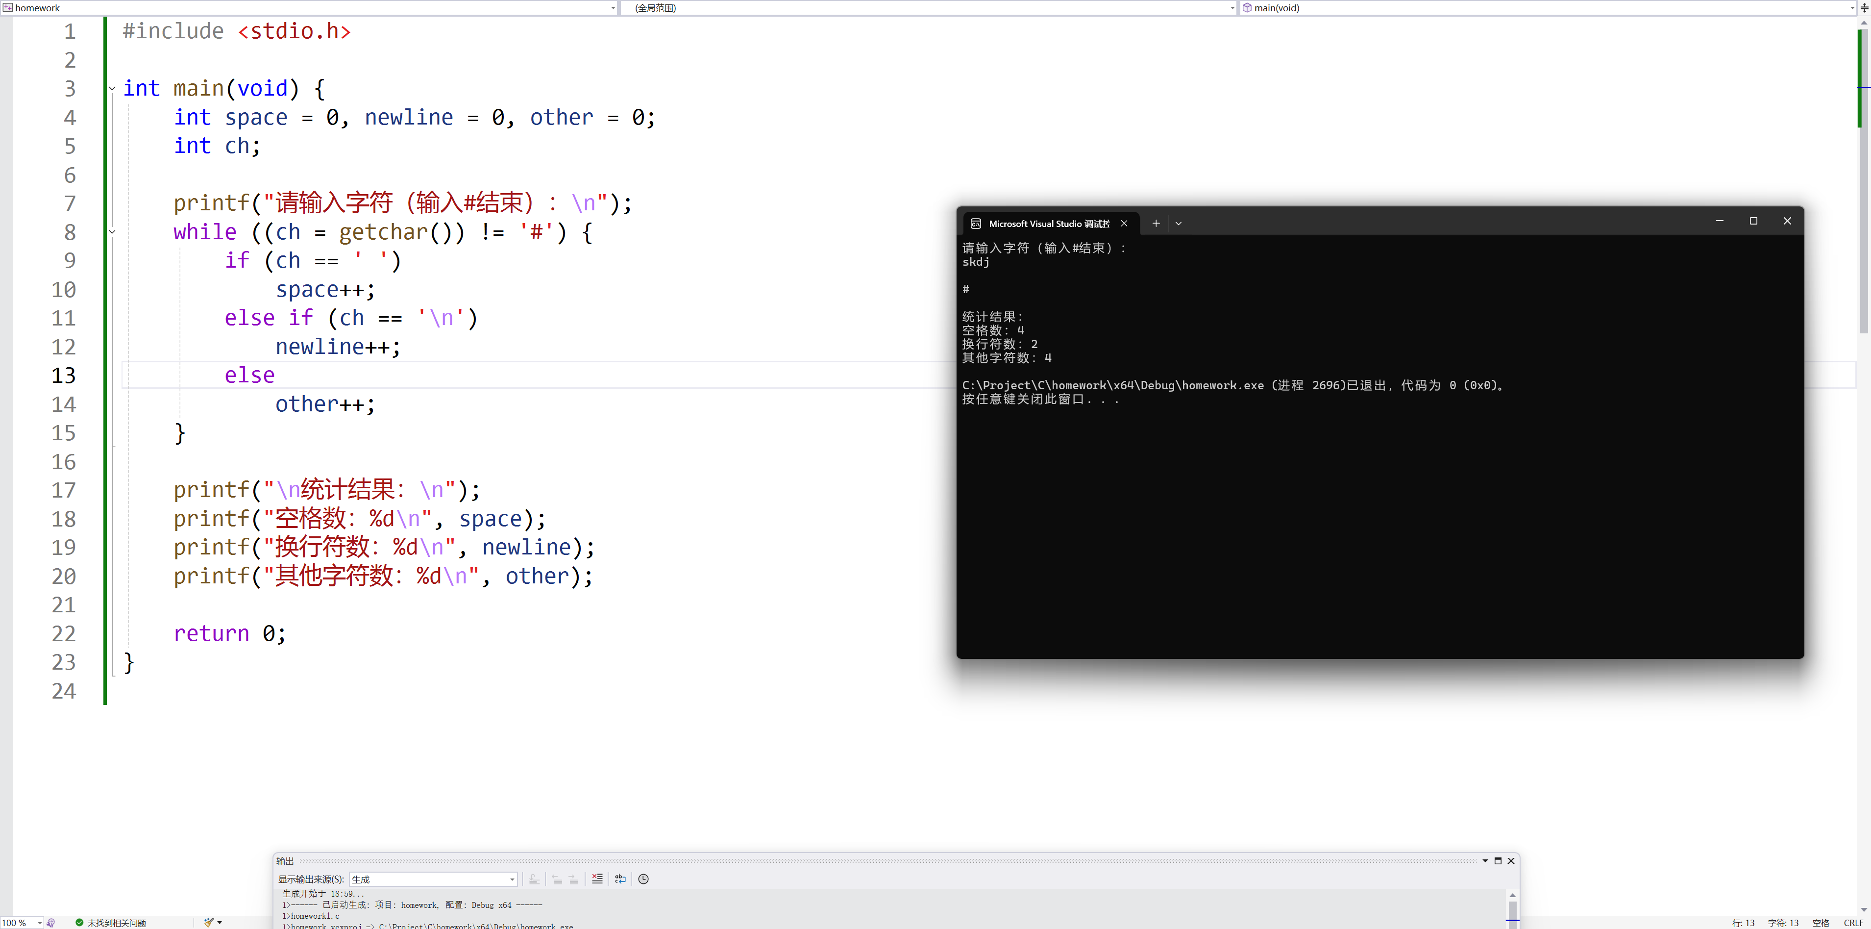Maximize the output panel
This screenshot has width=1871, height=929.
click(1498, 861)
